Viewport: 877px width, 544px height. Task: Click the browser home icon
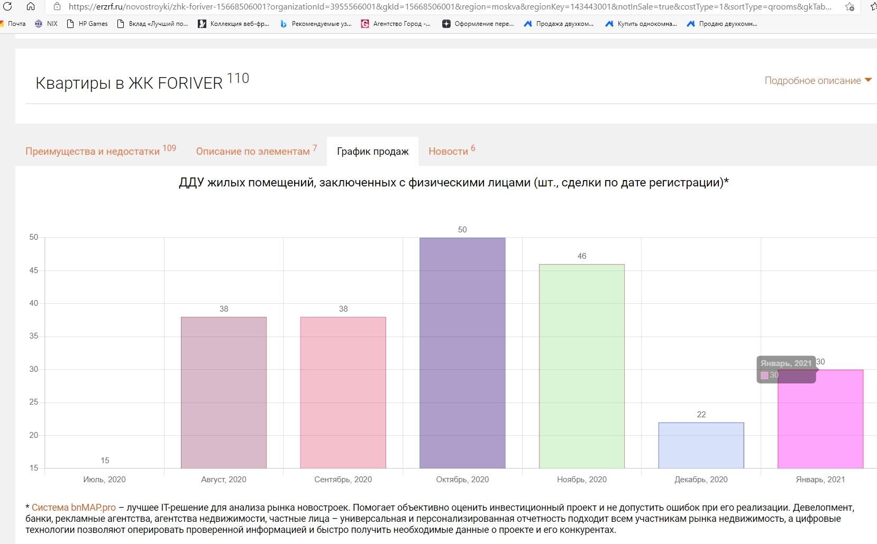coord(31,7)
